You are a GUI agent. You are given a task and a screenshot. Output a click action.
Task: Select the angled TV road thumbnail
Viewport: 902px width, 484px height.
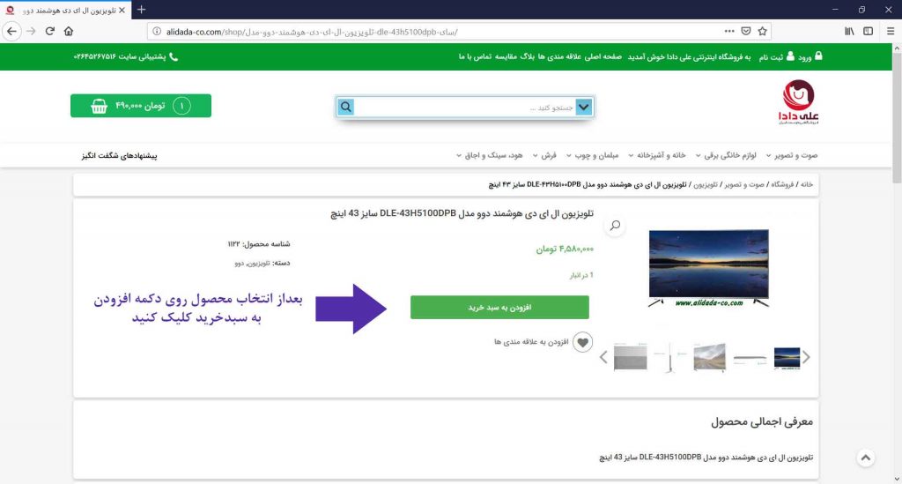pyautogui.click(x=709, y=357)
